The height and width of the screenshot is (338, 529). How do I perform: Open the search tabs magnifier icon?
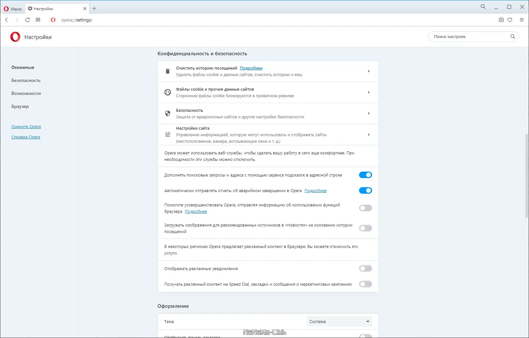click(483, 7)
